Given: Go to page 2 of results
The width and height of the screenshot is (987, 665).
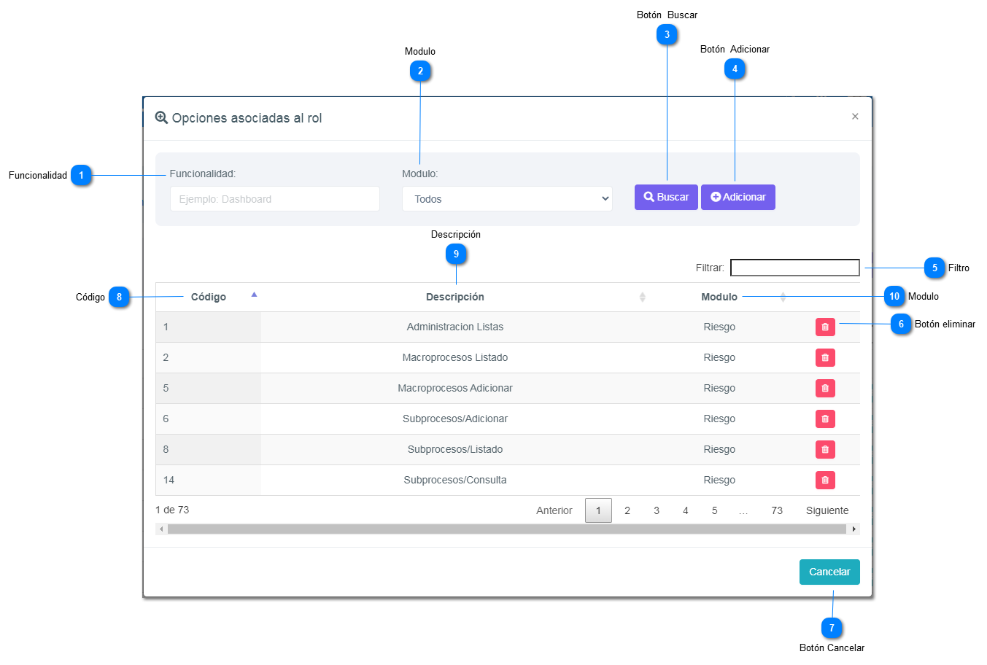Looking at the screenshot, I should pyautogui.click(x=627, y=510).
